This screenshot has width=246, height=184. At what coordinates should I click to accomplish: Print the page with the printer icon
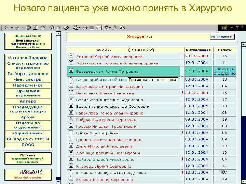click(85, 28)
